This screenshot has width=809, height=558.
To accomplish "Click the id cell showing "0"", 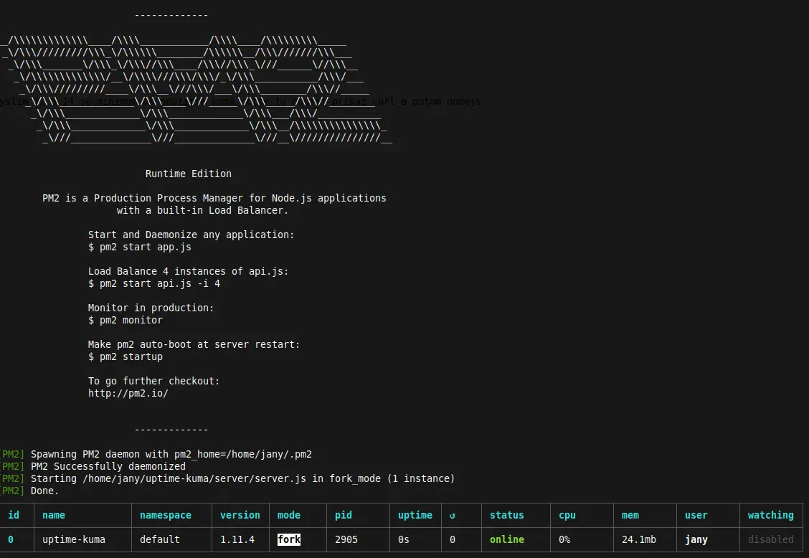I will click(10, 539).
